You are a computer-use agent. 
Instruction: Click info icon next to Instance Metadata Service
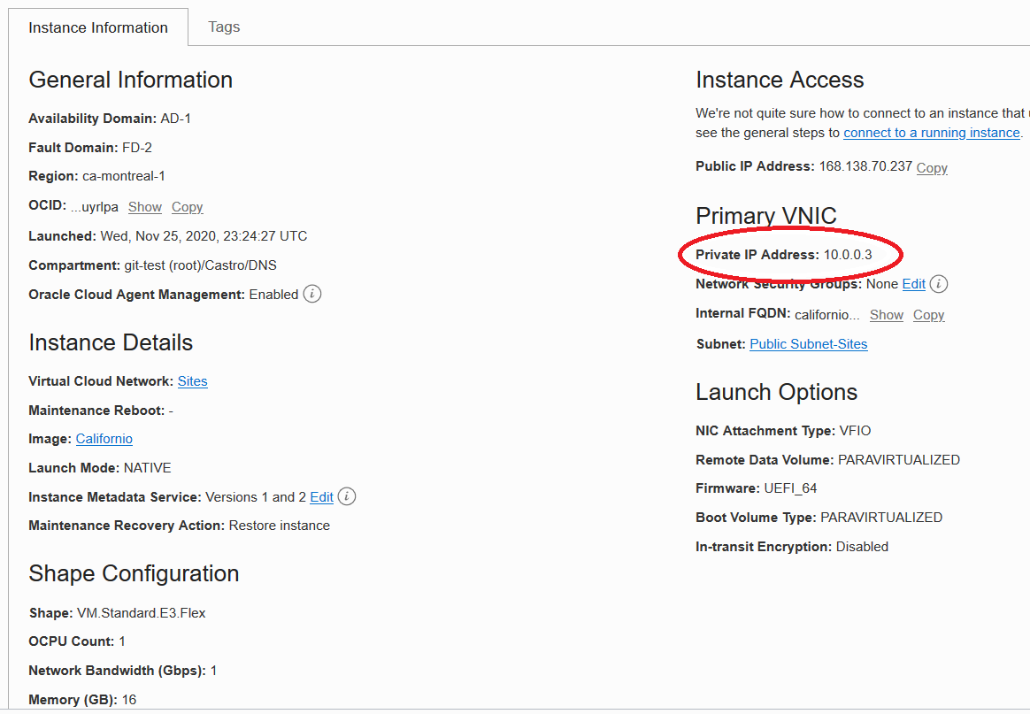coord(348,496)
